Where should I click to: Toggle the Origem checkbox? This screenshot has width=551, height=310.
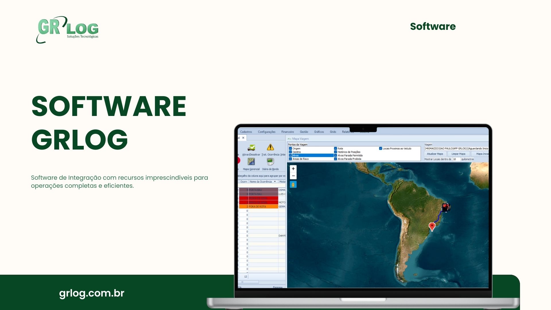290,148
